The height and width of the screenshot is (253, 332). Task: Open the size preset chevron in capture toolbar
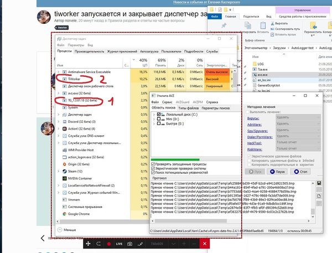[173, 244]
